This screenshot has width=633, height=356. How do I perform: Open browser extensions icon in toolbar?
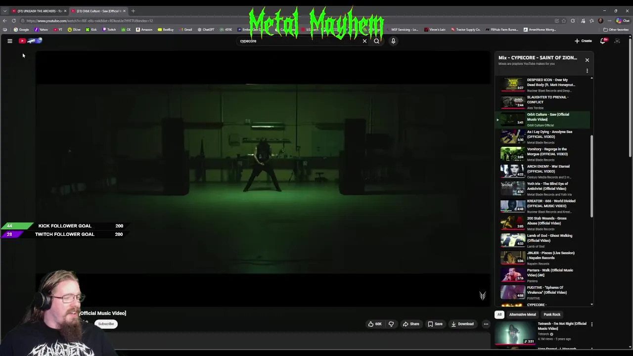pos(573,21)
